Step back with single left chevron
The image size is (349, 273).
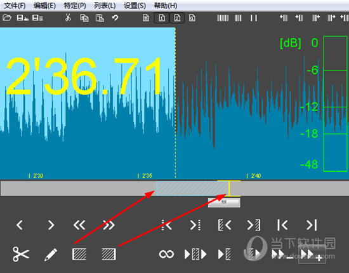[20, 225]
